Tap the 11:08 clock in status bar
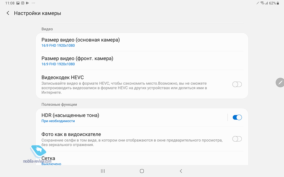 click(x=10, y=3)
